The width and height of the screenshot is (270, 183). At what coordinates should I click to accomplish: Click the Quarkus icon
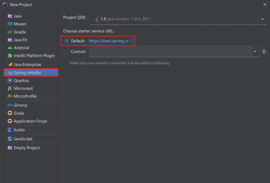10,80
